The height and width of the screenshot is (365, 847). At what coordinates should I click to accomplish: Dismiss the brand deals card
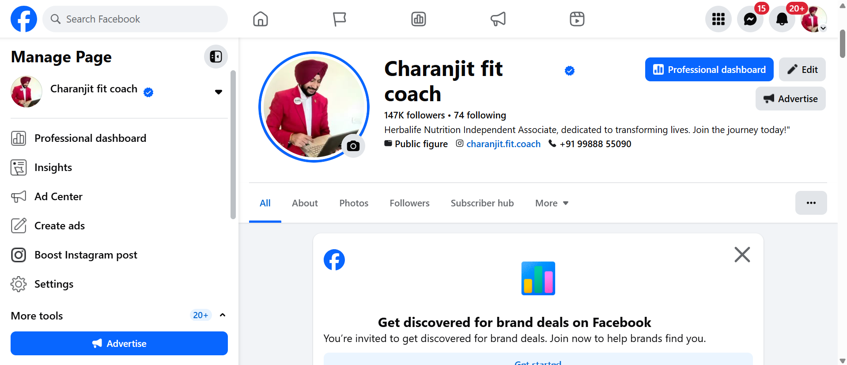pos(742,255)
